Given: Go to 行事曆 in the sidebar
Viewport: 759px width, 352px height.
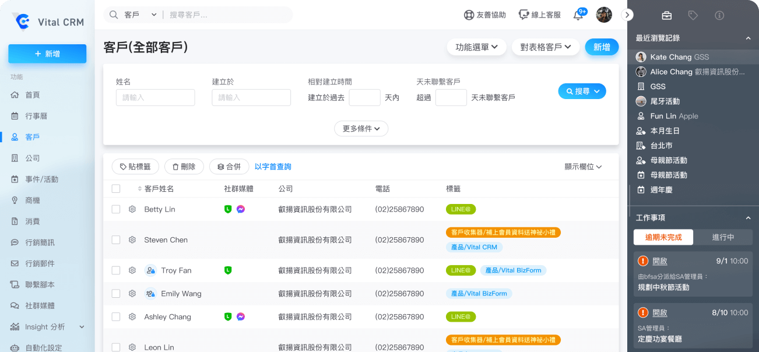Looking at the screenshot, I should point(36,116).
